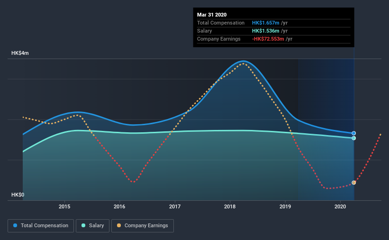Click the 2018 x-axis label
This screenshot has height=240, width=389.
point(230,206)
